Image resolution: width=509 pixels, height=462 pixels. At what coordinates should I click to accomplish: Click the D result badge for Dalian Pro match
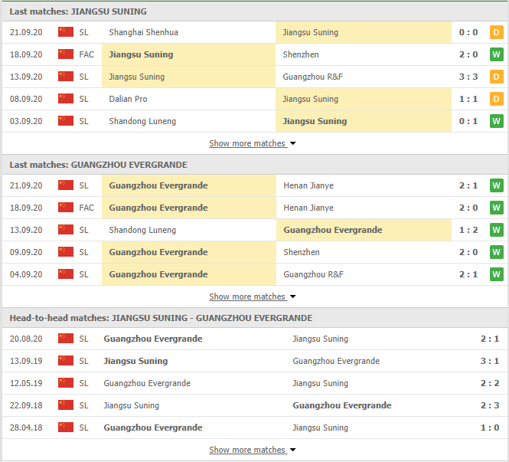(496, 99)
